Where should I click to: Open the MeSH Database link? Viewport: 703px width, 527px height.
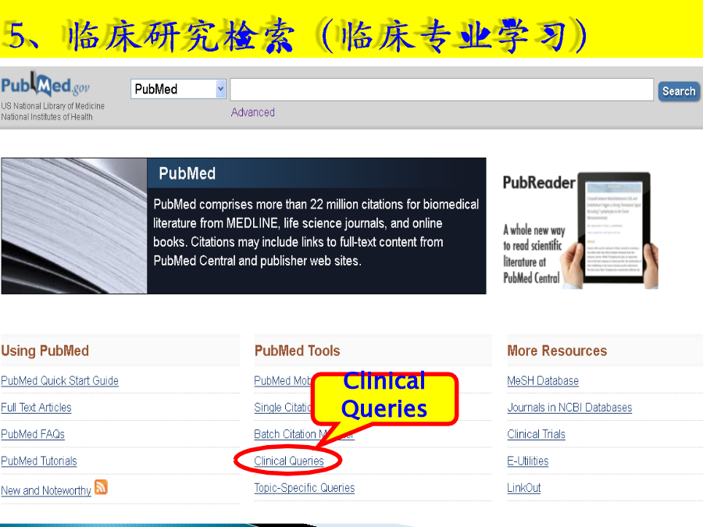click(x=543, y=380)
